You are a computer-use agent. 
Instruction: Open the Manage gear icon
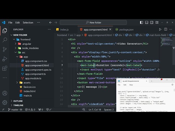pyautogui.click(x=5, y=103)
